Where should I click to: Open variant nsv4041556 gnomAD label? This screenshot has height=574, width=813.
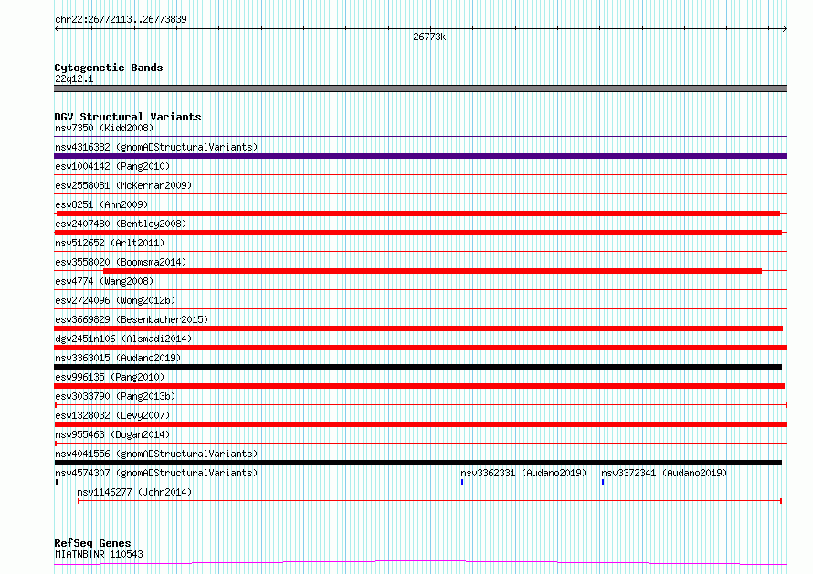156,454
